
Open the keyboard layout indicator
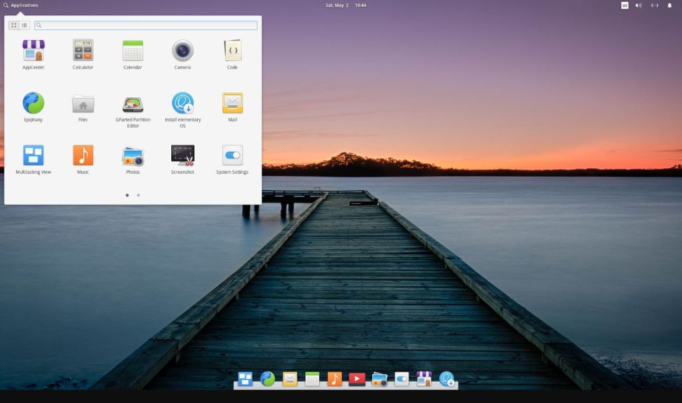click(625, 5)
